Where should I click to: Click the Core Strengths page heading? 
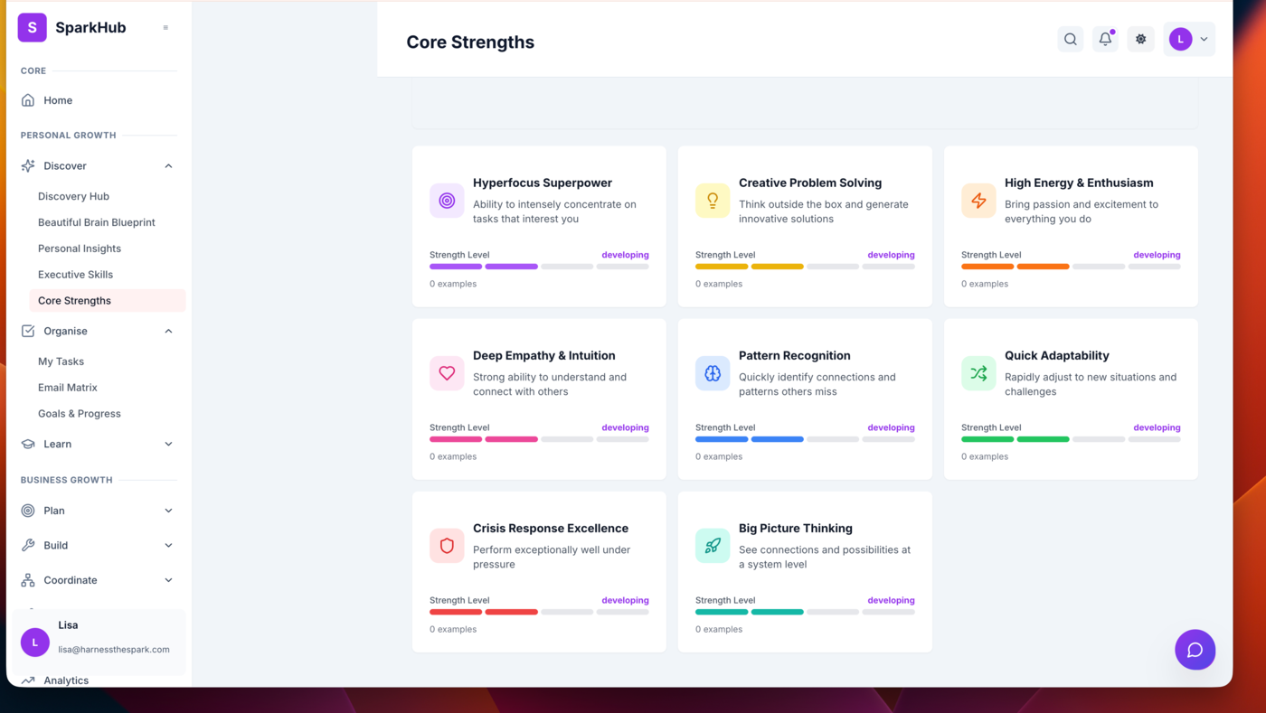click(470, 42)
